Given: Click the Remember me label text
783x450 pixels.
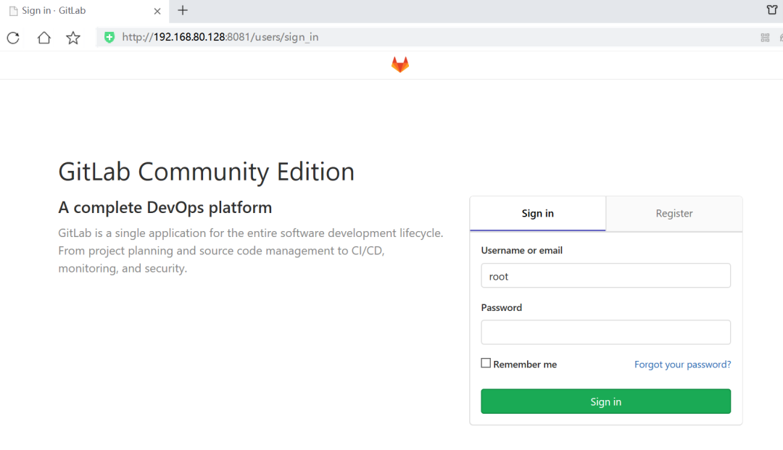Looking at the screenshot, I should point(525,364).
